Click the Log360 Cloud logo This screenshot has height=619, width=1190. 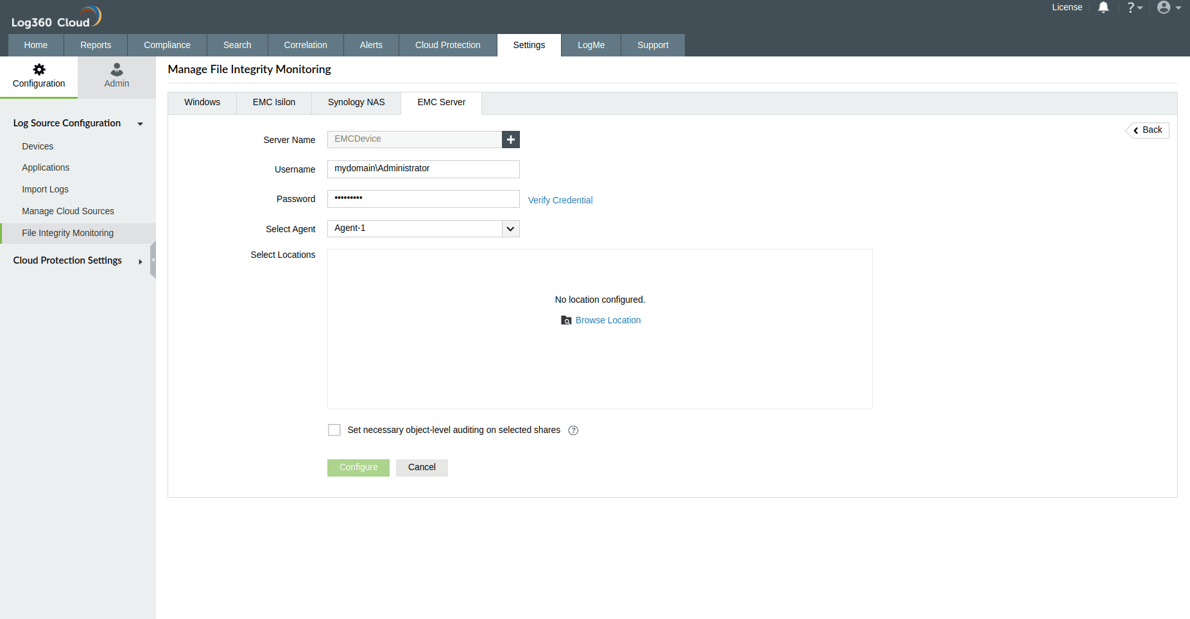click(55, 16)
